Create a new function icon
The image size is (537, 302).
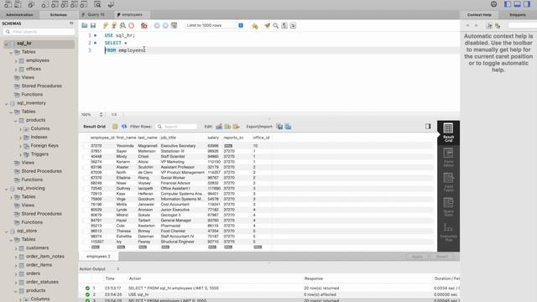pos(84,4)
